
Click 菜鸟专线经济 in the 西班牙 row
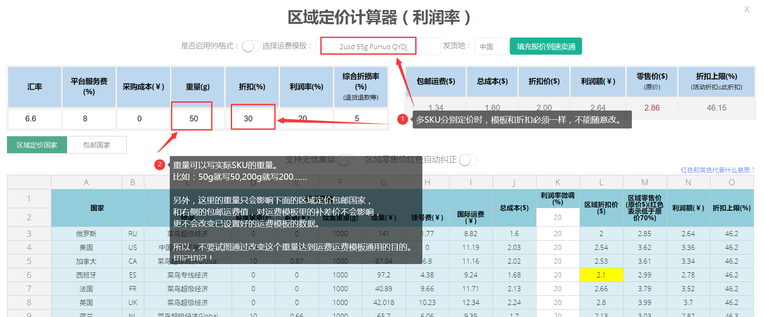[188, 275]
